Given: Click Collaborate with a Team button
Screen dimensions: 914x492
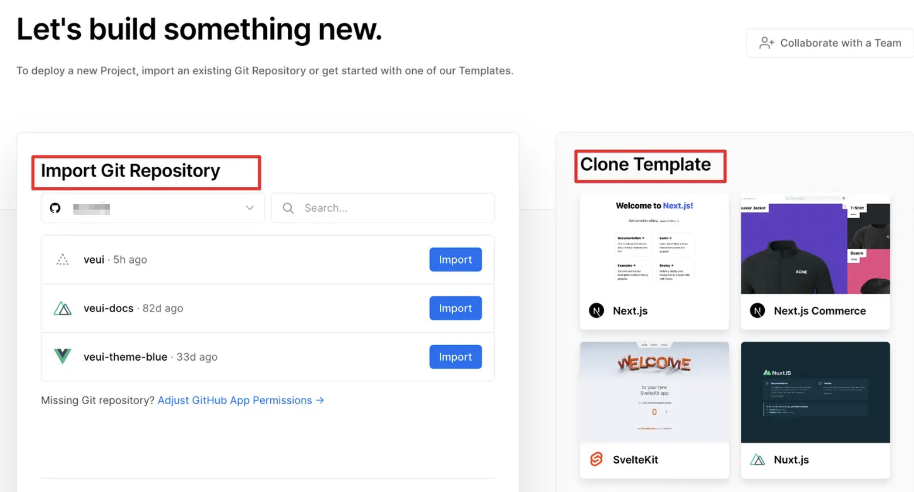Looking at the screenshot, I should pyautogui.click(x=830, y=43).
